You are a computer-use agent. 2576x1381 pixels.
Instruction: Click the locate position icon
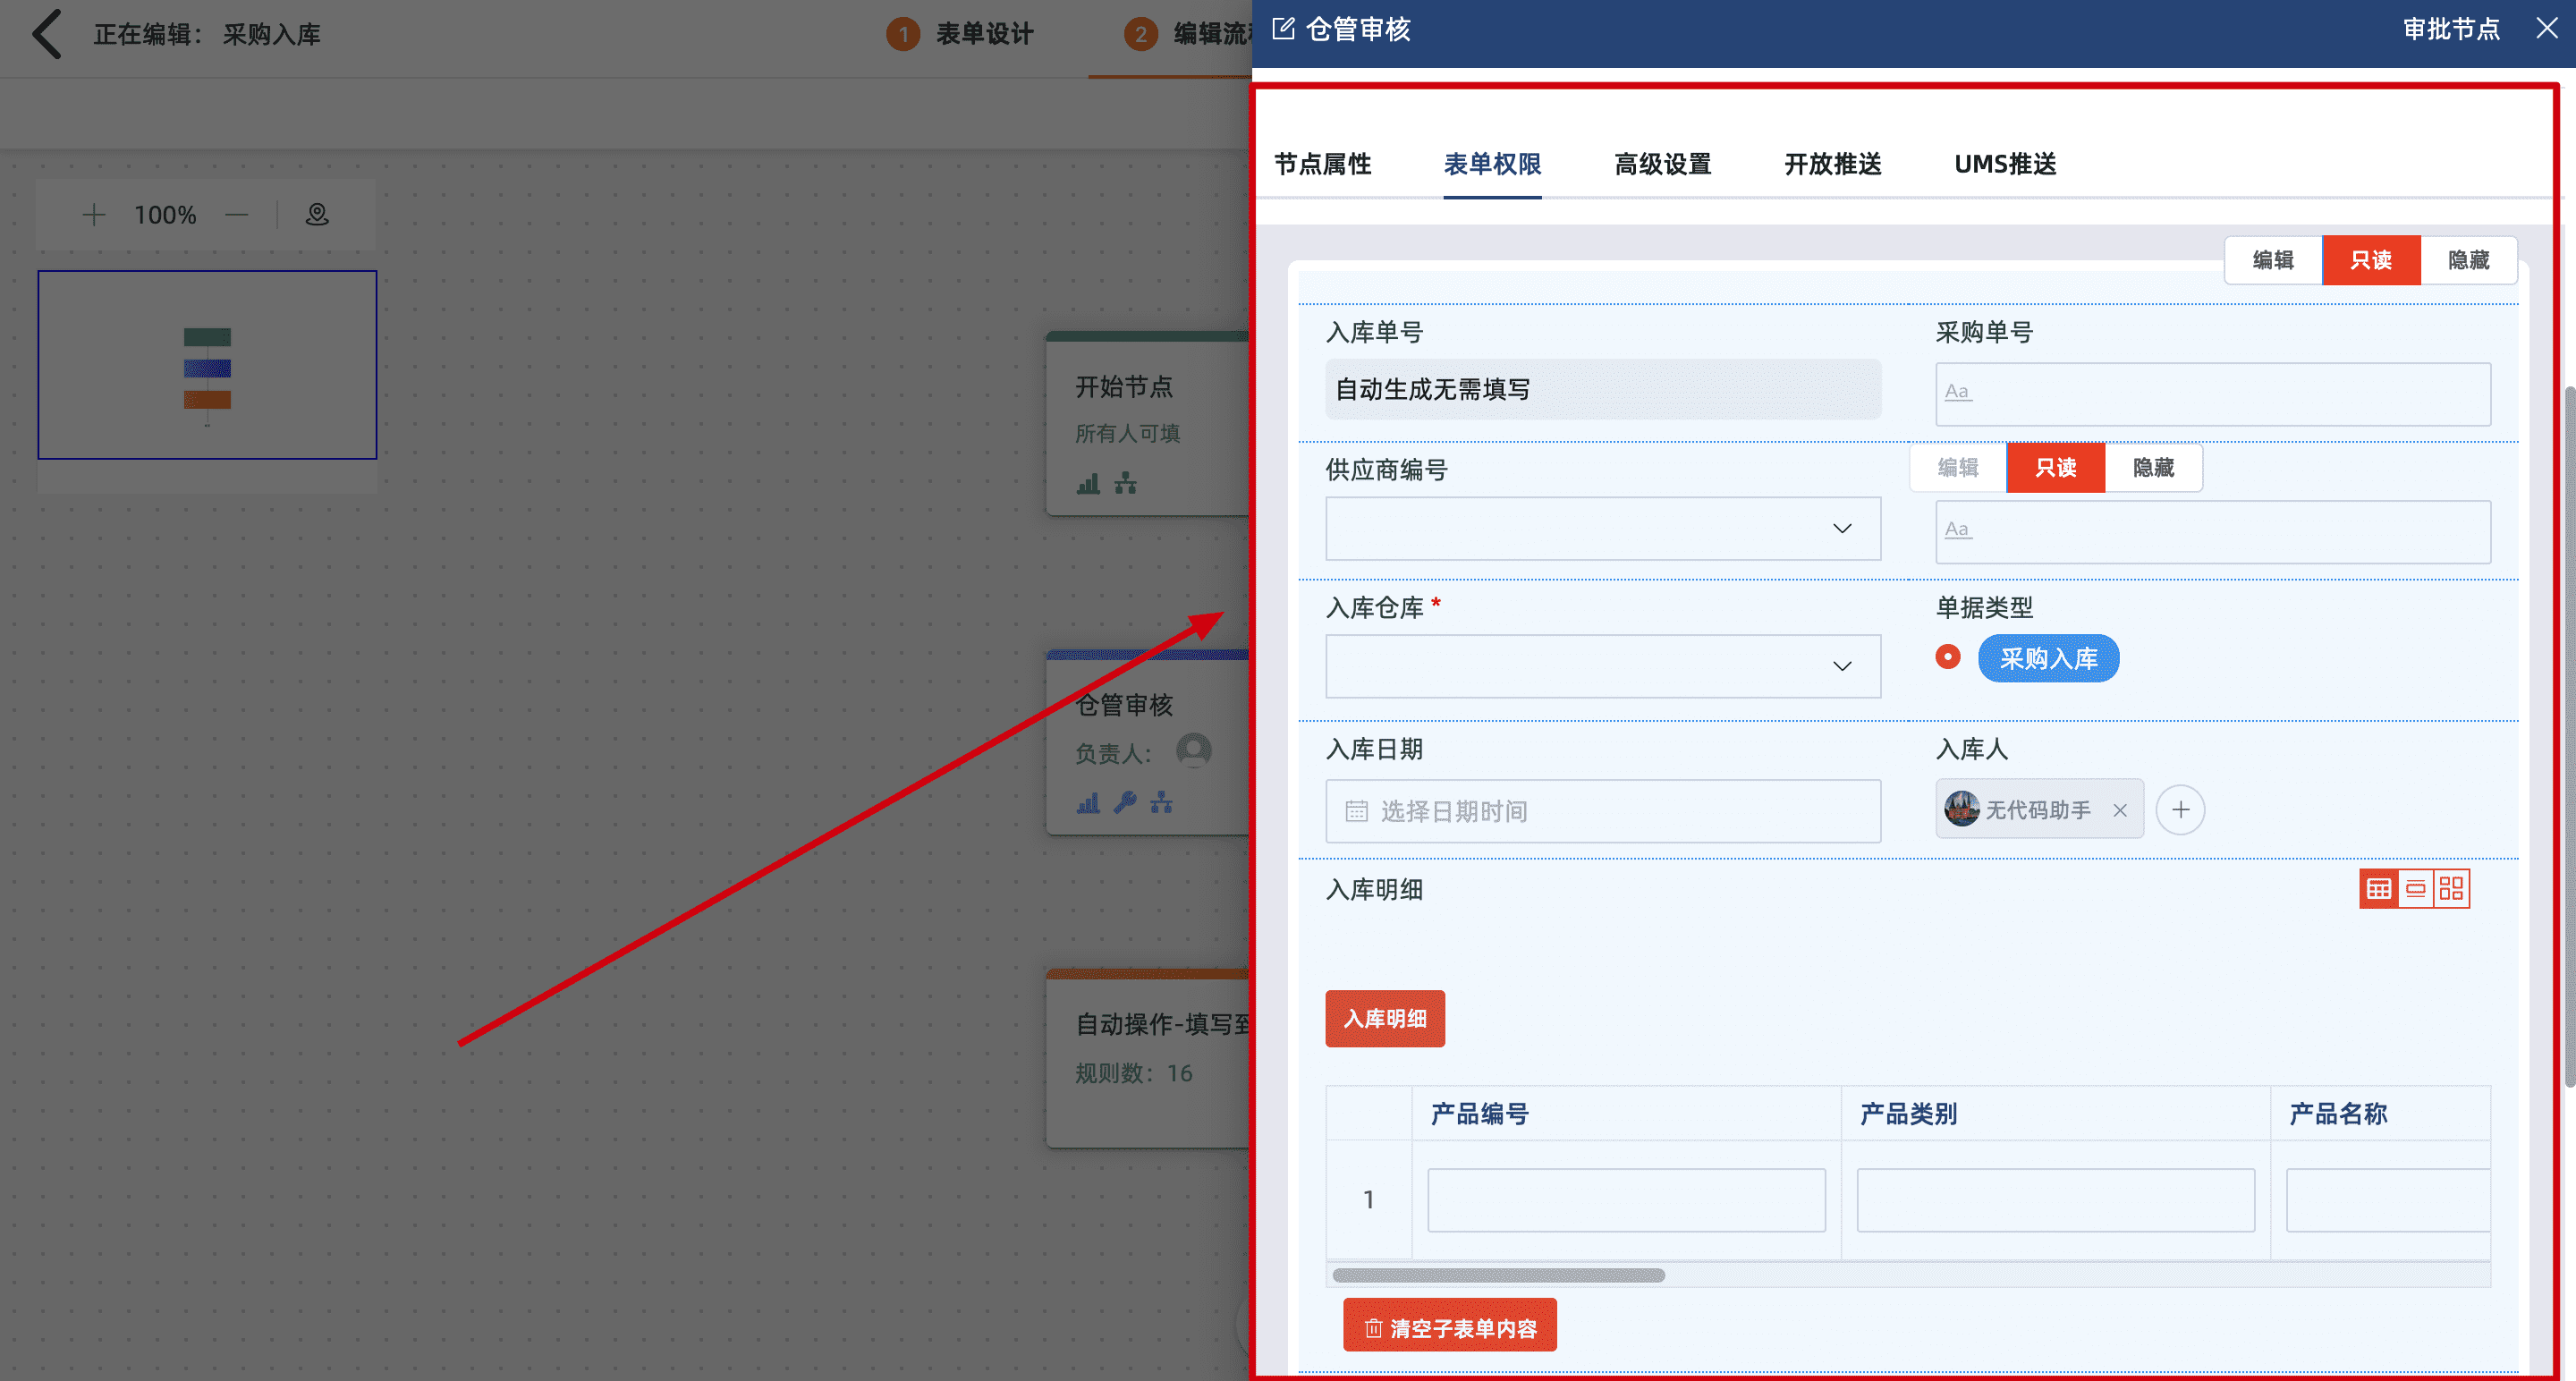point(317,215)
